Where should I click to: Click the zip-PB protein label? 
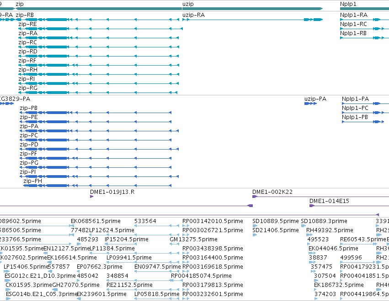(28, 108)
